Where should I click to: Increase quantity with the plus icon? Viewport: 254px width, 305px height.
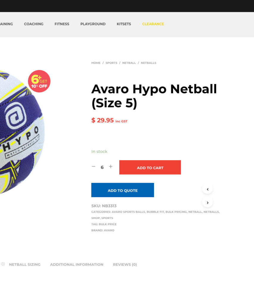point(111,167)
